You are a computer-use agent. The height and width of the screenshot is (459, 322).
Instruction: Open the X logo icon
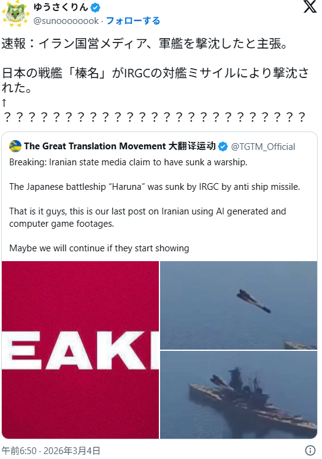coord(310,7)
